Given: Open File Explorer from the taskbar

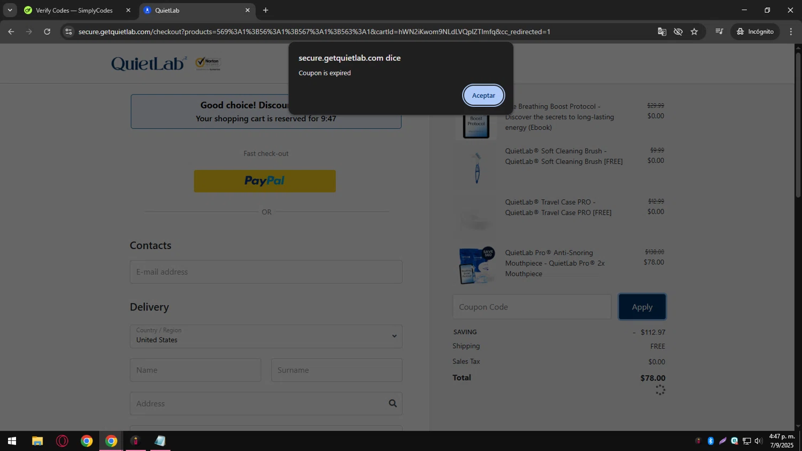Looking at the screenshot, I should (x=37, y=441).
